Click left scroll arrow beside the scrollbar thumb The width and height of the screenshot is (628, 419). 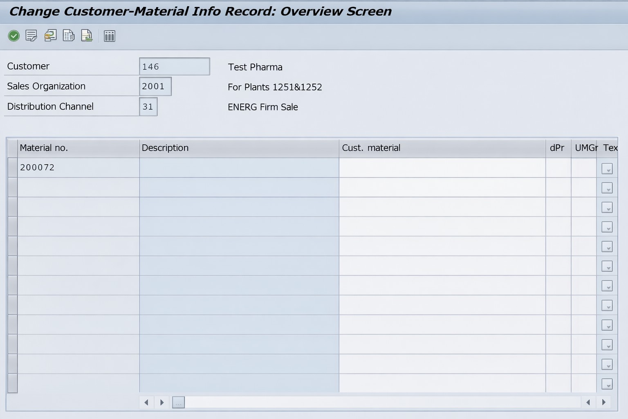(x=146, y=402)
